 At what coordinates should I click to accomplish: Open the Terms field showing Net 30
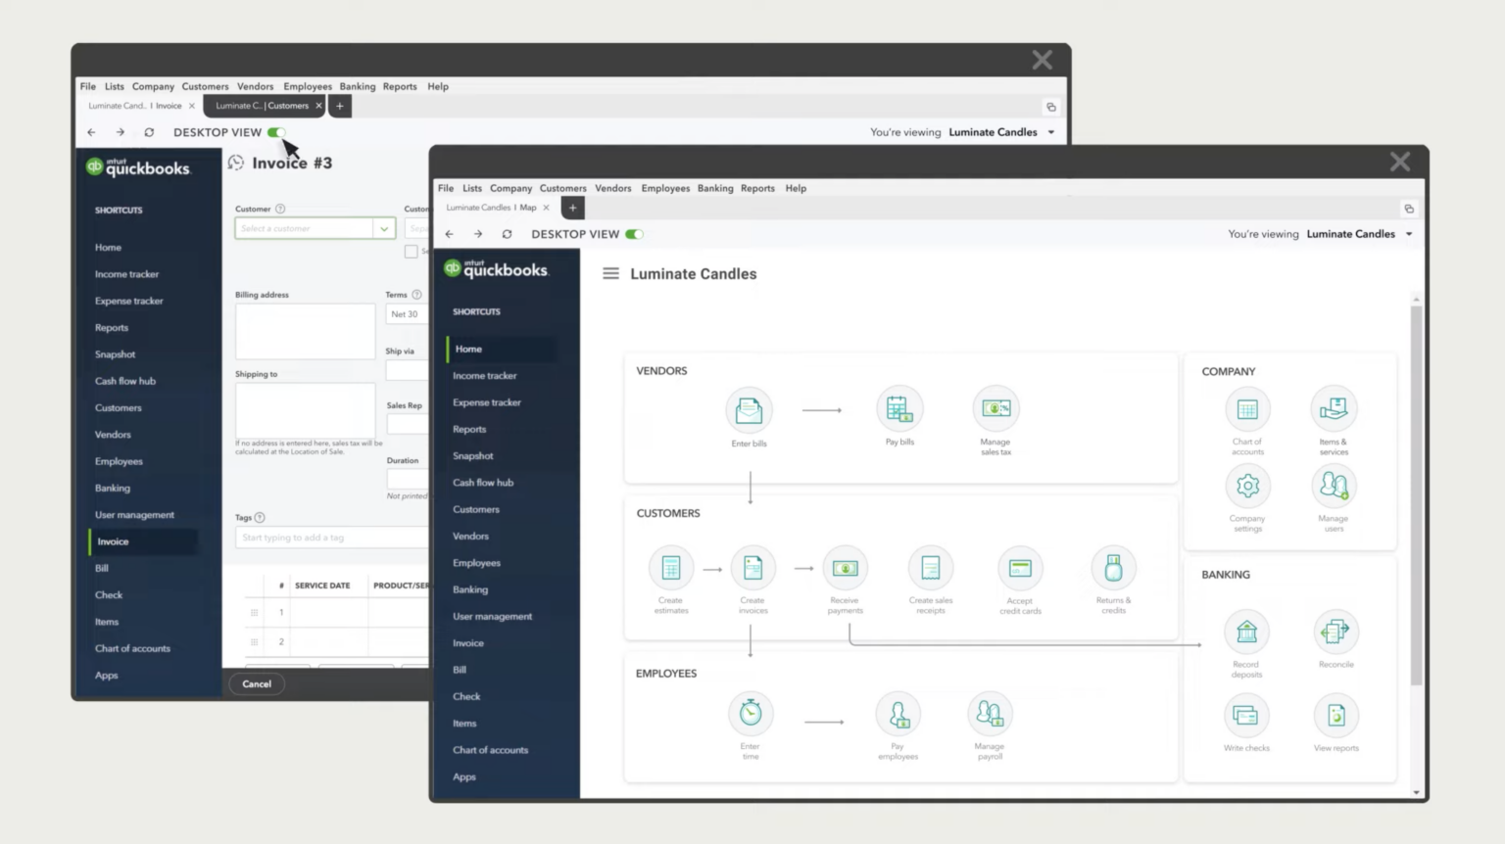407,314
